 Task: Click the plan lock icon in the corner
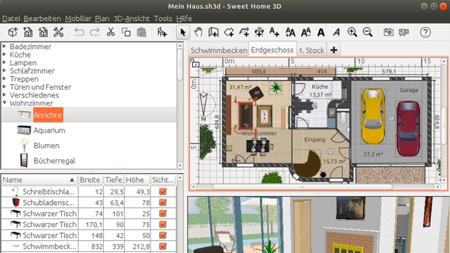point(195,63)
